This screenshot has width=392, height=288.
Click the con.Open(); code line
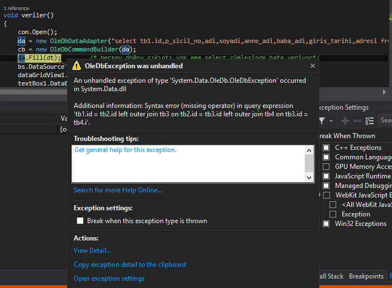(37, 32)
